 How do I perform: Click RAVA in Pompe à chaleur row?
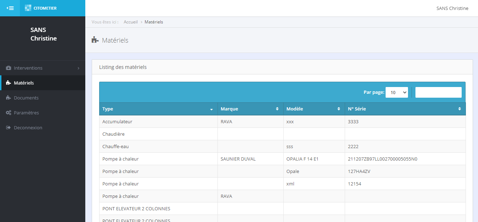(x=226, y=196)
